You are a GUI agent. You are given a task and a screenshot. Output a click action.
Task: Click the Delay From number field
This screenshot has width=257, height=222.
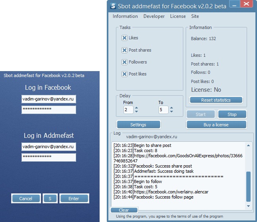[128, 110]
